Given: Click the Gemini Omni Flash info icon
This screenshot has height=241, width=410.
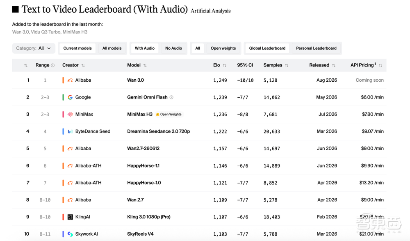Looking at the screenshot, I should pyautogui.click(x=171, y=97).
